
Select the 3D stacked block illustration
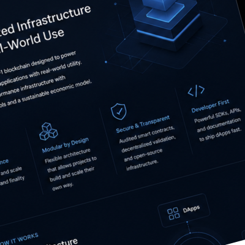point(167,23)
